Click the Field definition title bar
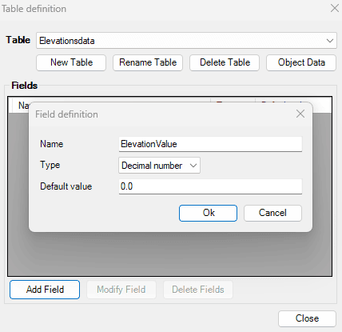The width and height of the screenshot is (342, 332). (x=160, y=114)
